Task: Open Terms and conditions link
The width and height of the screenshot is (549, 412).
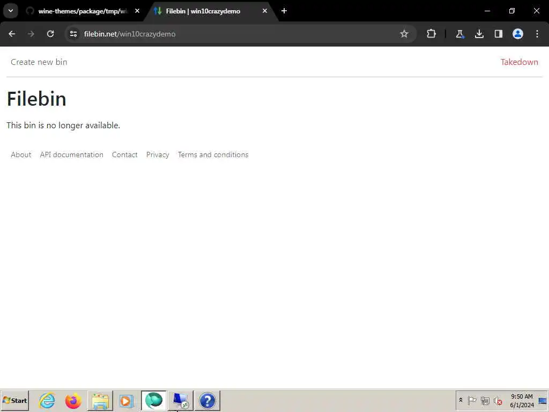Action: pyautogui.click(x=213, y=154)
